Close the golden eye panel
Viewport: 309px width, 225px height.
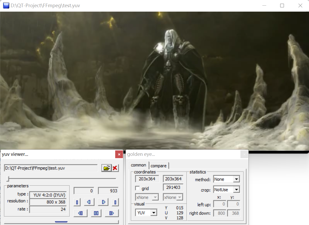pyautogui.click(x=244, y=154)
